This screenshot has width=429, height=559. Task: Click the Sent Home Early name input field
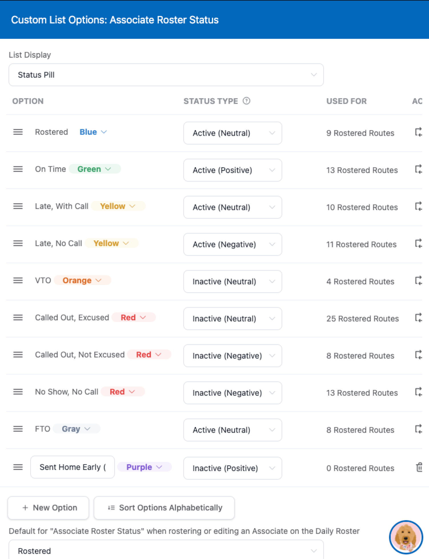(x=73, y=467)
